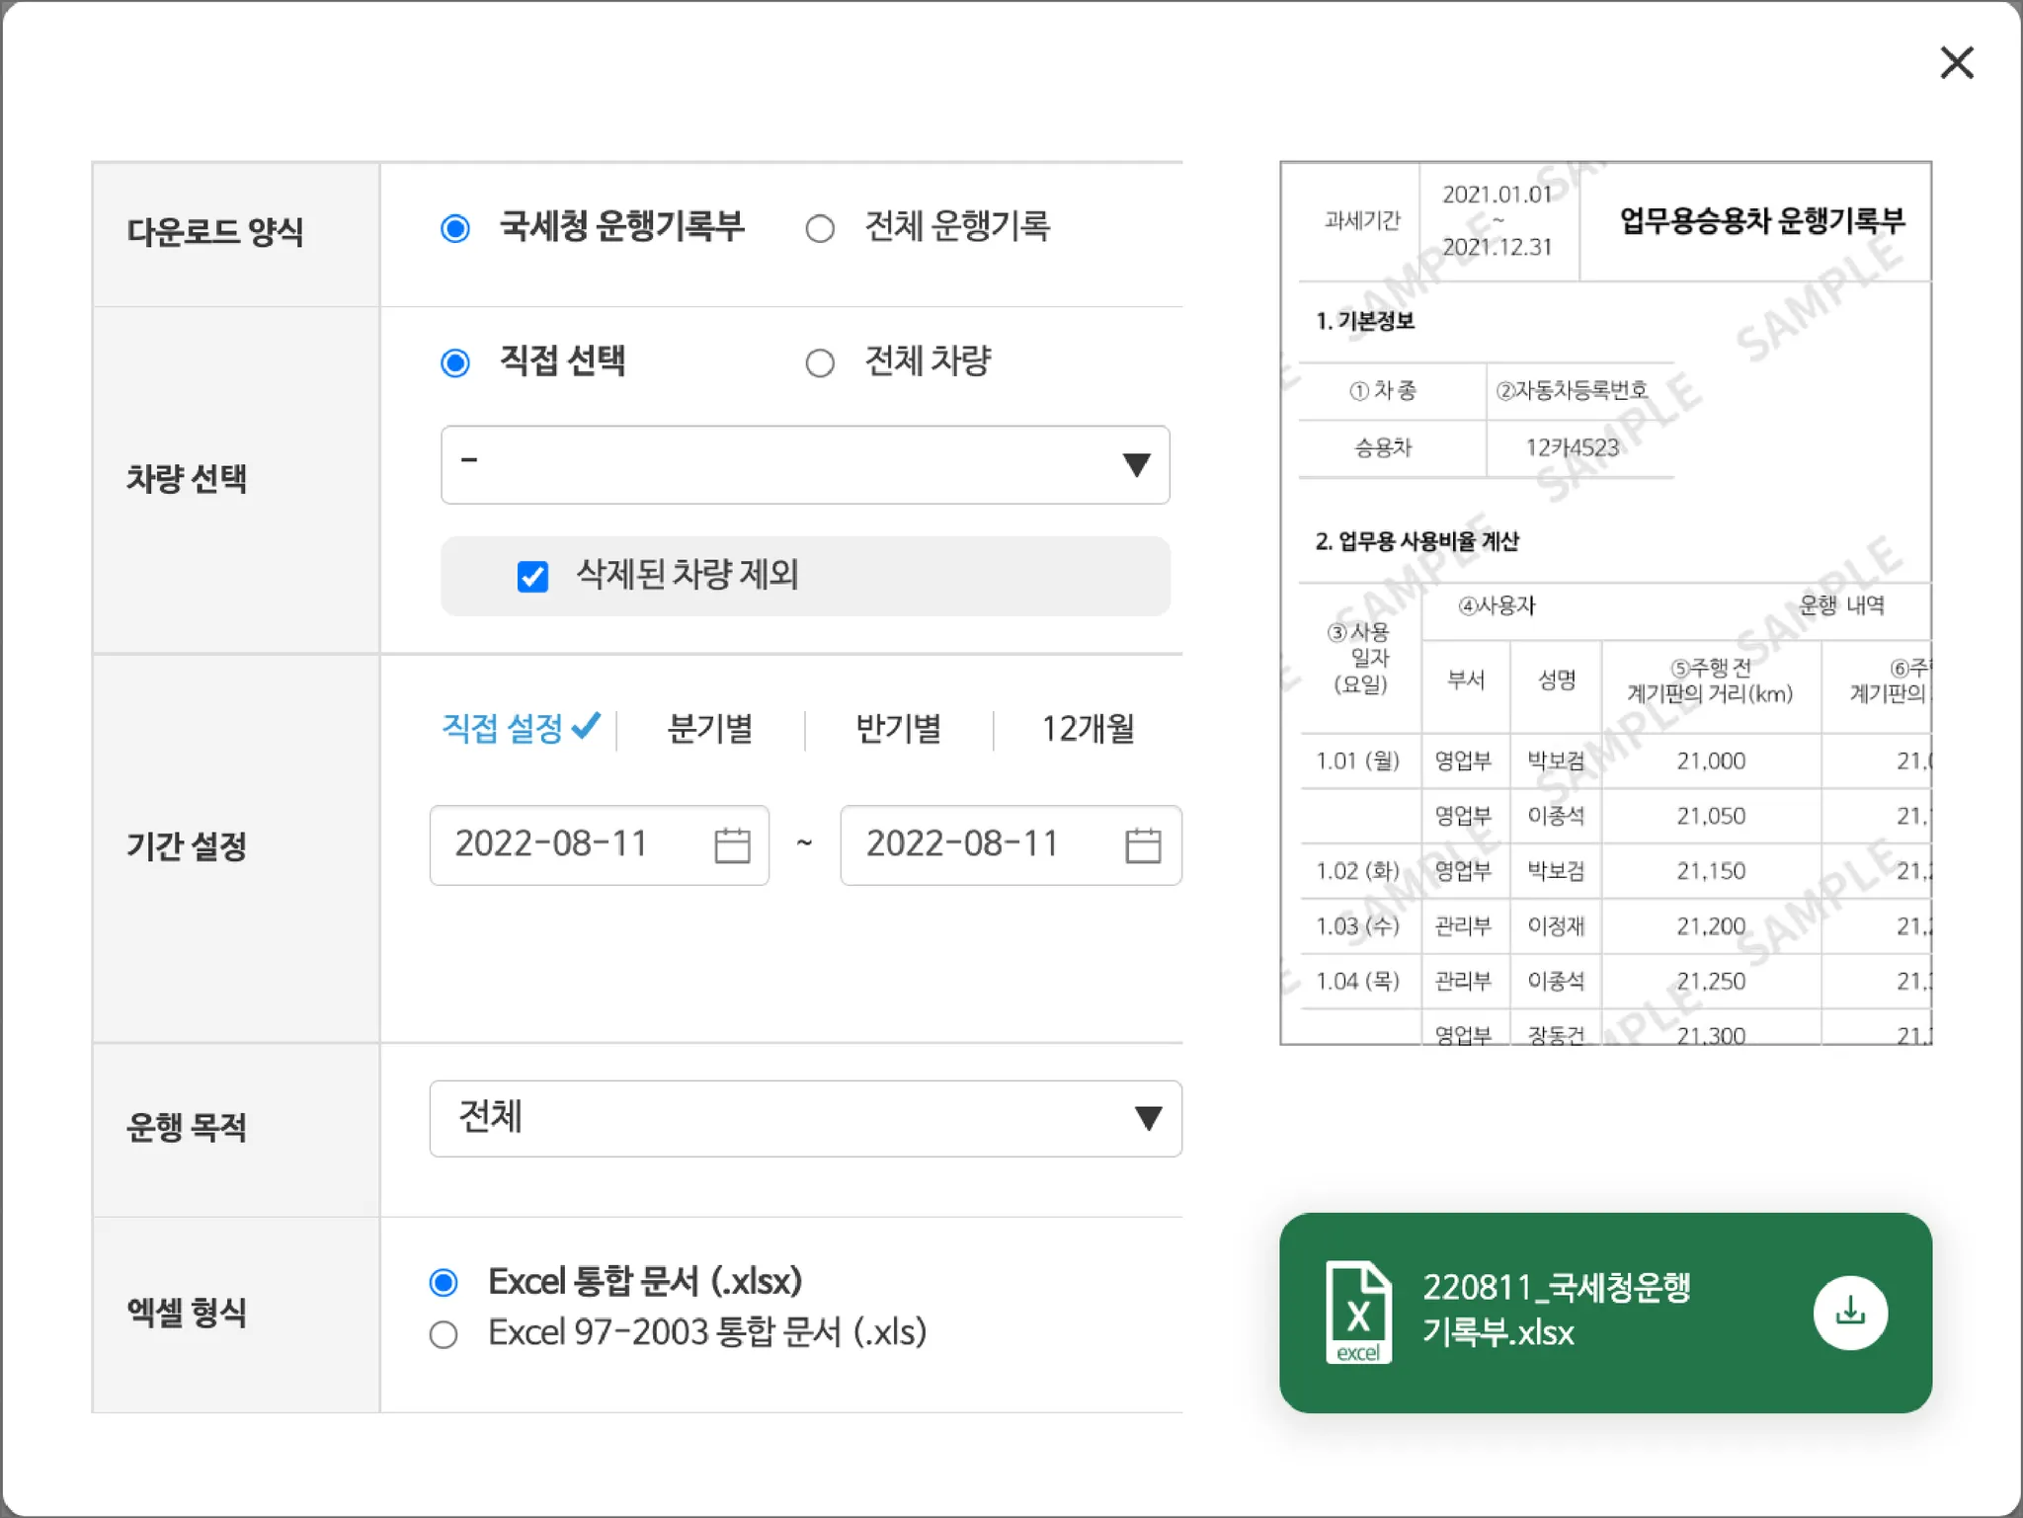Select 국세청 운행기록부 radio option
Viewport: 2023px width, 1518px height.
[455, 229]
